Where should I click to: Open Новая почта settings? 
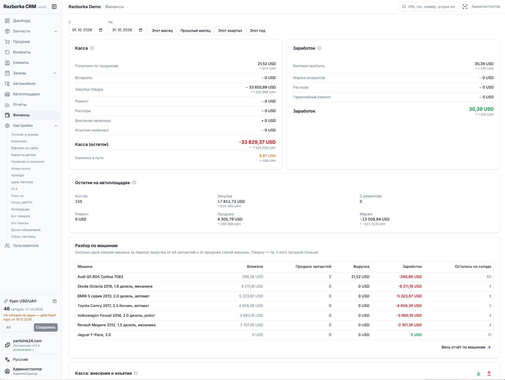tap(21, 169)
